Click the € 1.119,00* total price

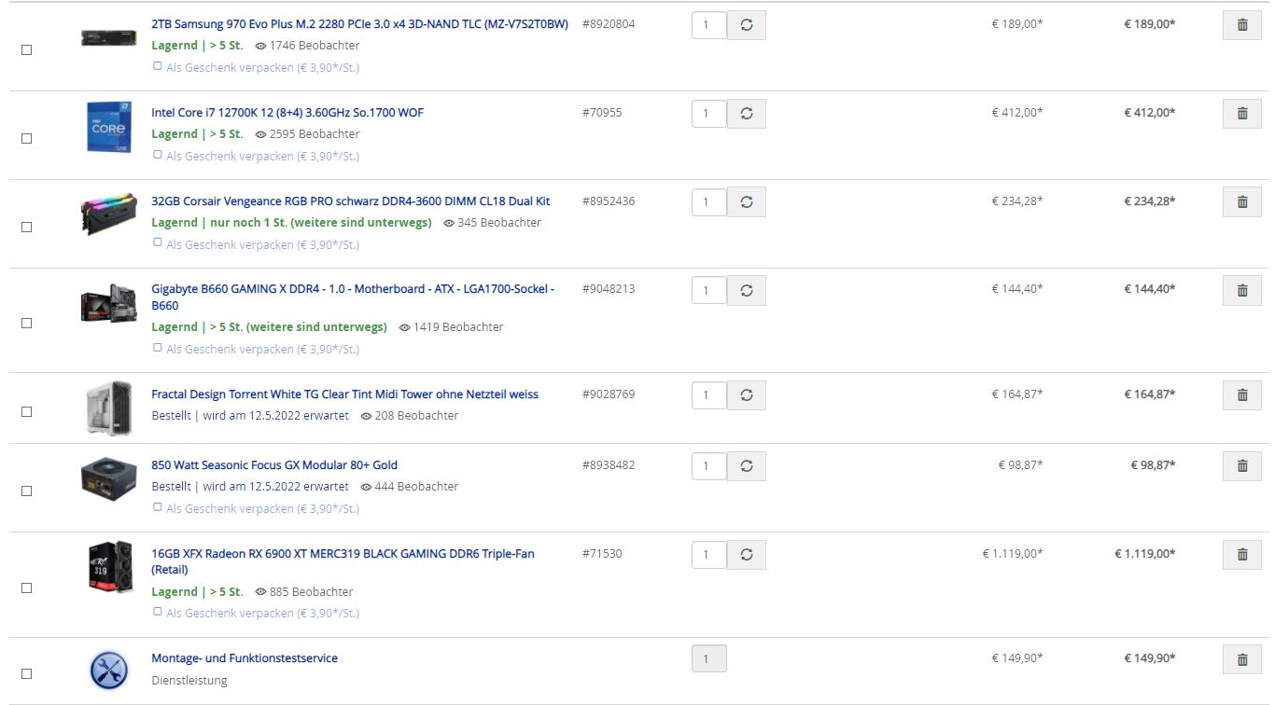tap(1145, 554)
